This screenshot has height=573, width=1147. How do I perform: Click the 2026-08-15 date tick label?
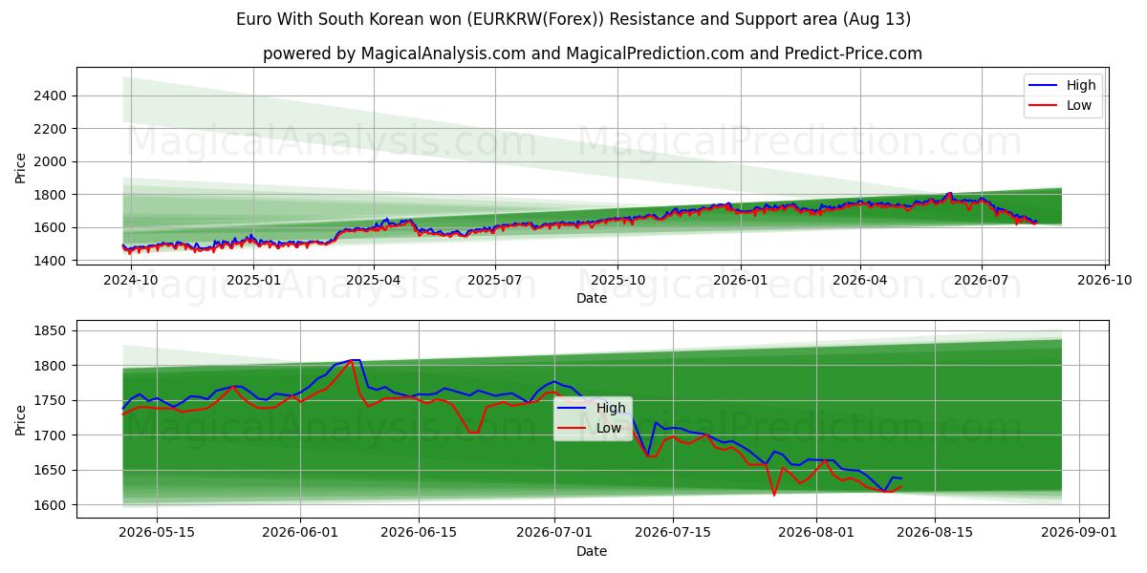pos(935,533)
